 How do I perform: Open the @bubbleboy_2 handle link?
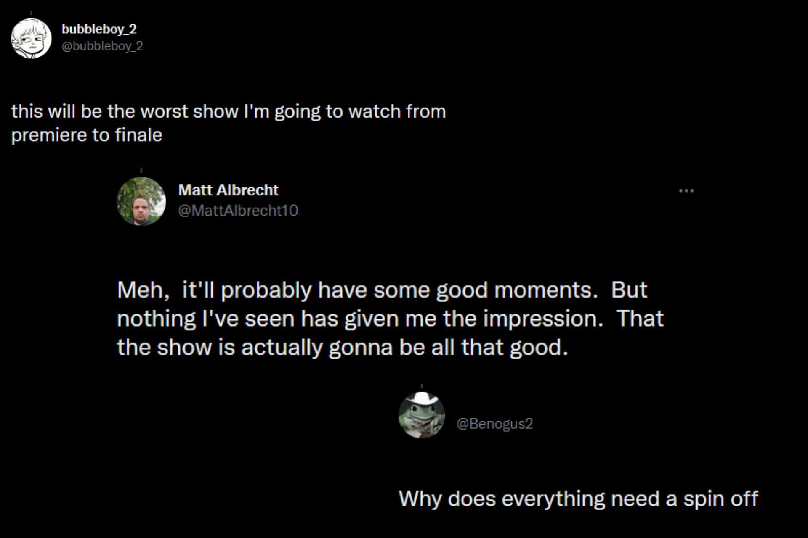coord(102,46)
